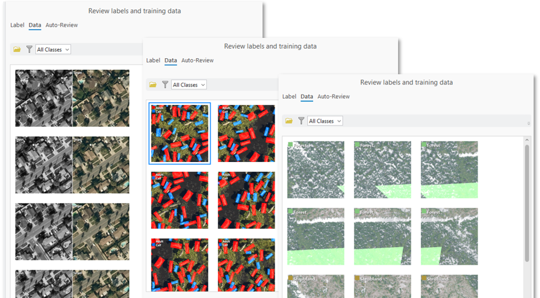Image resolution: width=540 pixels, height=298 pixels.
Task: Select Data tab in middle window
Action: click(171, 60)
